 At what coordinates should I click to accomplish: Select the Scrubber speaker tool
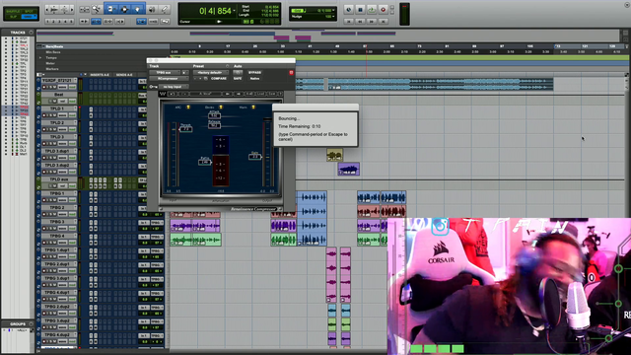coord(152,9)
